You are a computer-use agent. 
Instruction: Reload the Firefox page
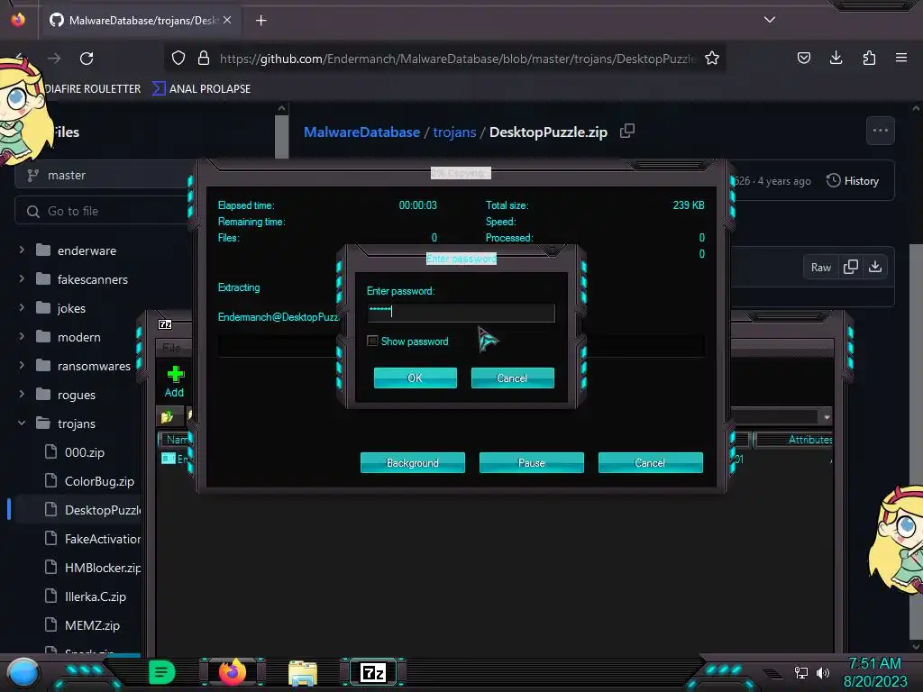pyautogui.click(x=87, y=59)
